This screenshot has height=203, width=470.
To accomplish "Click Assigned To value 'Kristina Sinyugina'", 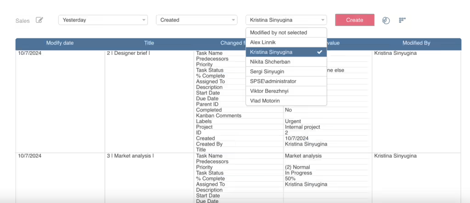I will 306,184.
